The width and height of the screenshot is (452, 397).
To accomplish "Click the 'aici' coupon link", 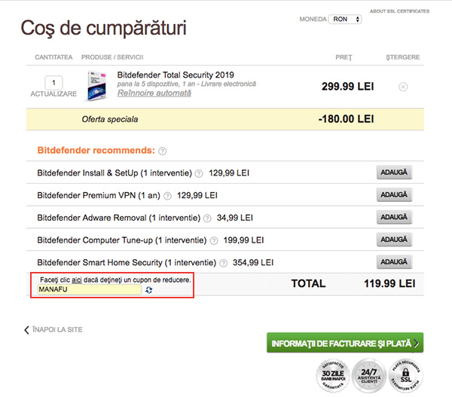I will click(77, 280).
